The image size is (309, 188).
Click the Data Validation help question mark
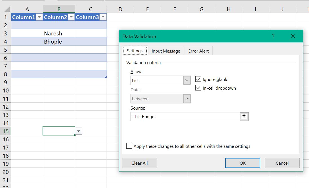point(273,36)
